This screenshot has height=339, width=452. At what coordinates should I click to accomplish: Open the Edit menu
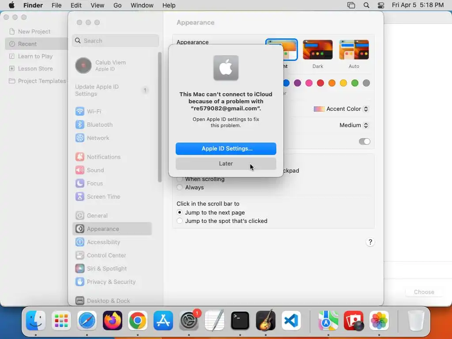pyautogui.click(x=76, y=5)
